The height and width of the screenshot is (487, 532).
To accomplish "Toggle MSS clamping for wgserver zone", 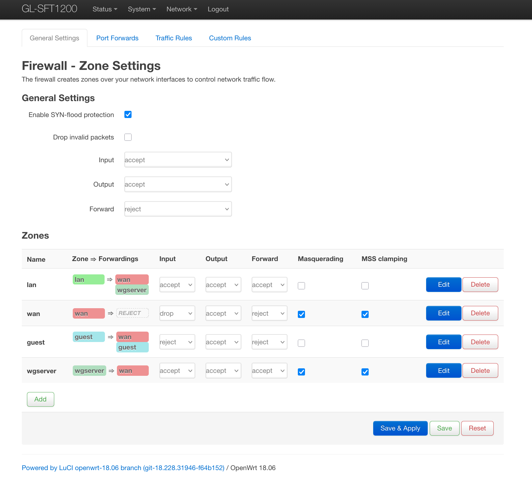I will pos(365,372).
